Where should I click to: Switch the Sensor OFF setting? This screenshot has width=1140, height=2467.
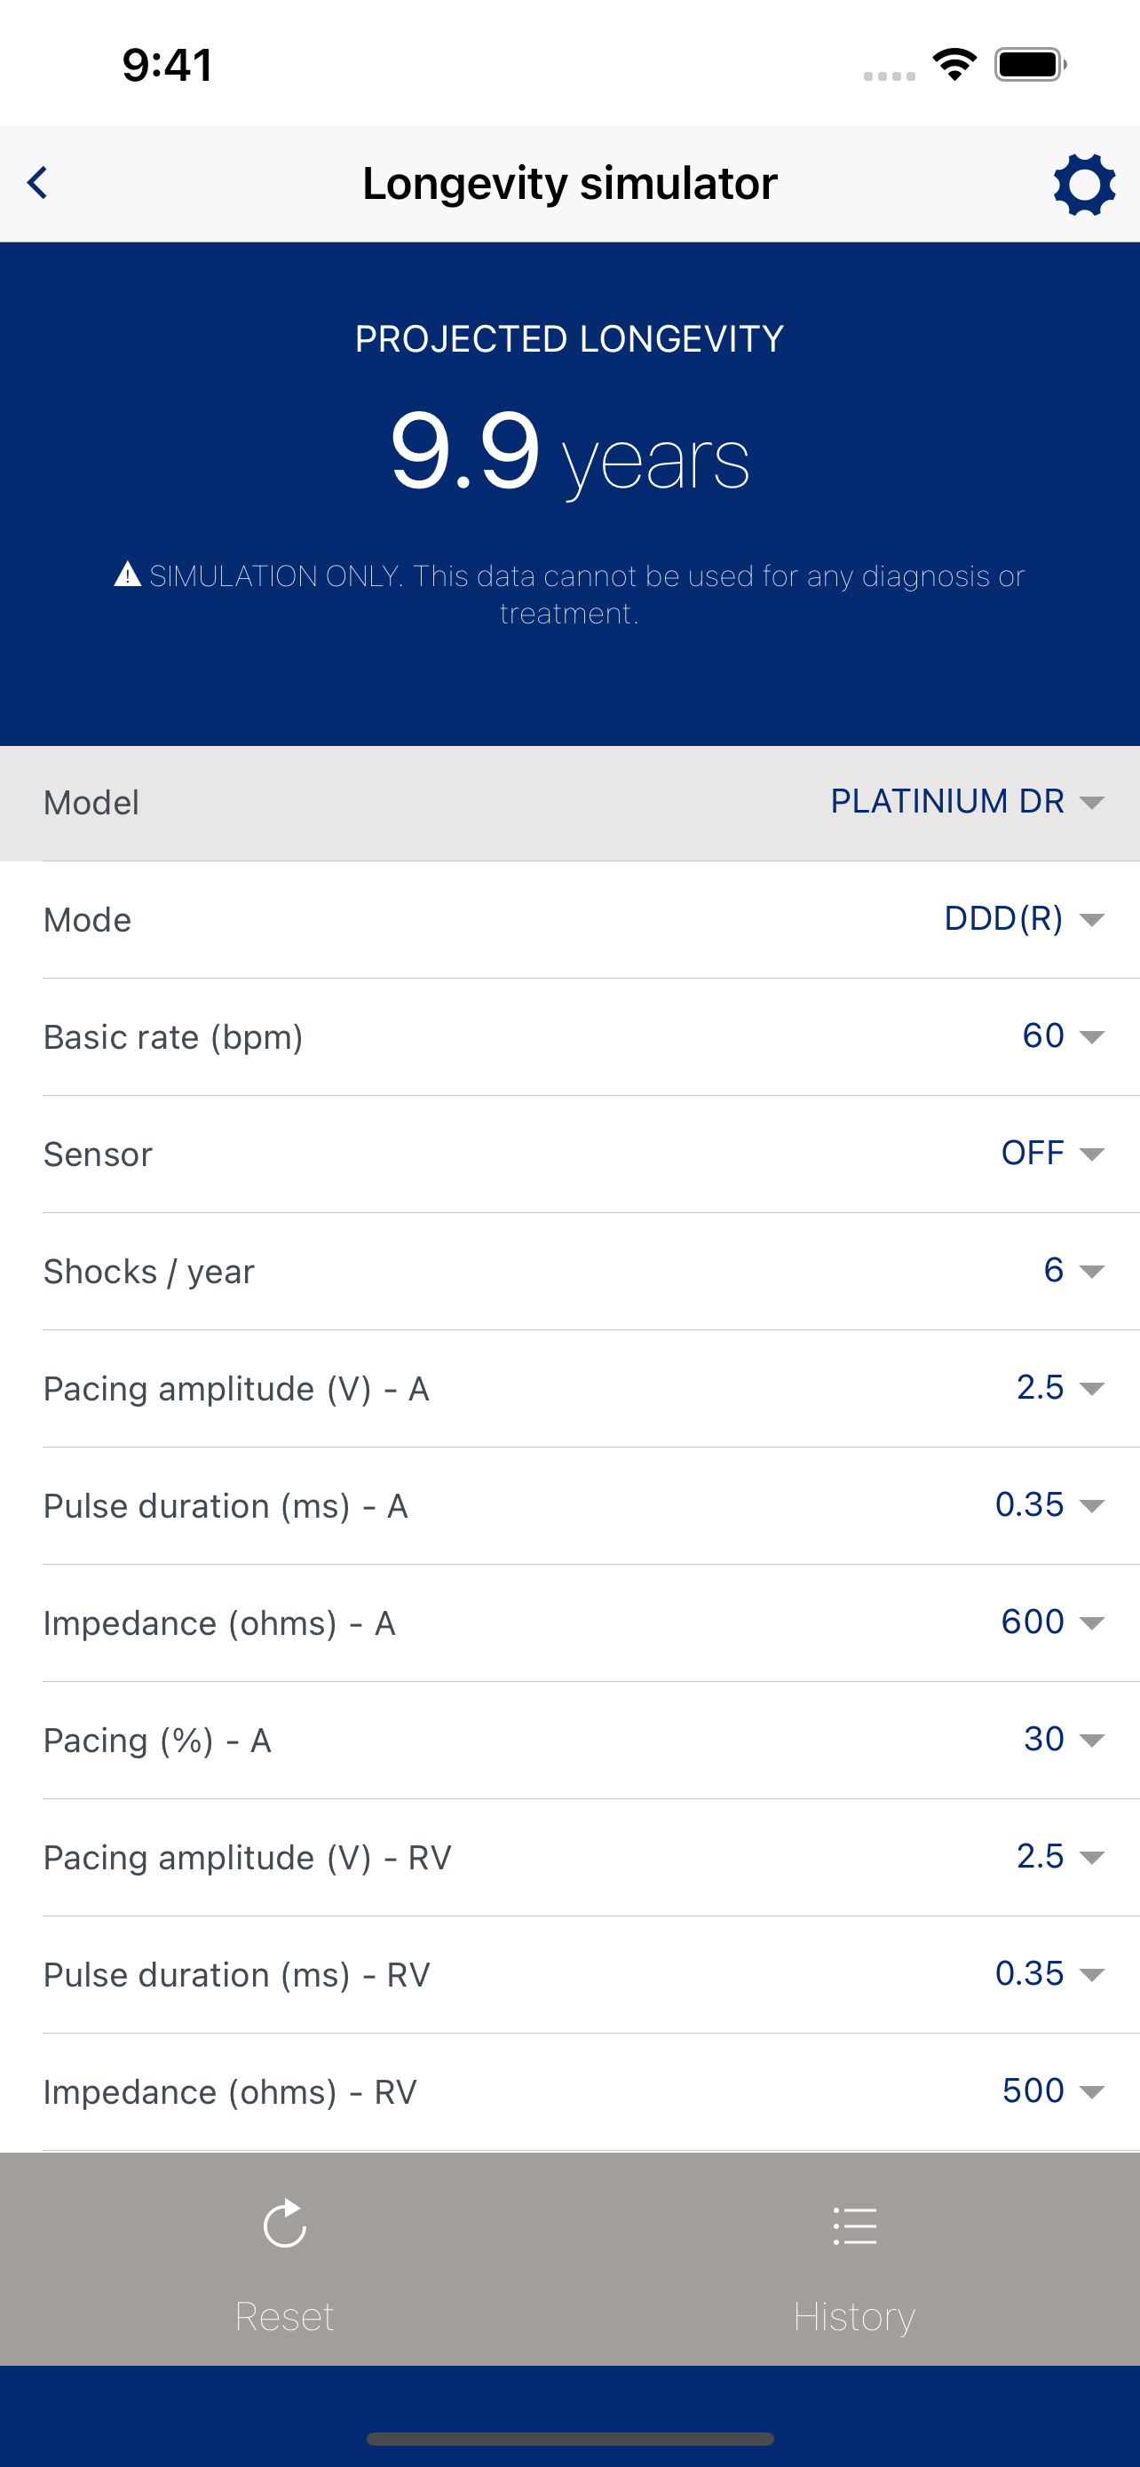pyautogui.click(x=1052, y=1152)
